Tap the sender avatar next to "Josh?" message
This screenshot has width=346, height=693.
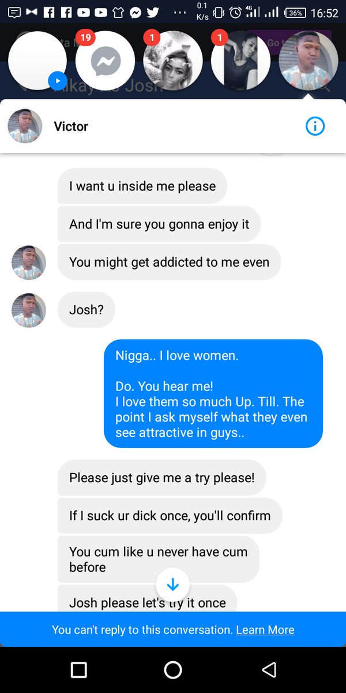pyautogui.click(x=29, y=310)
